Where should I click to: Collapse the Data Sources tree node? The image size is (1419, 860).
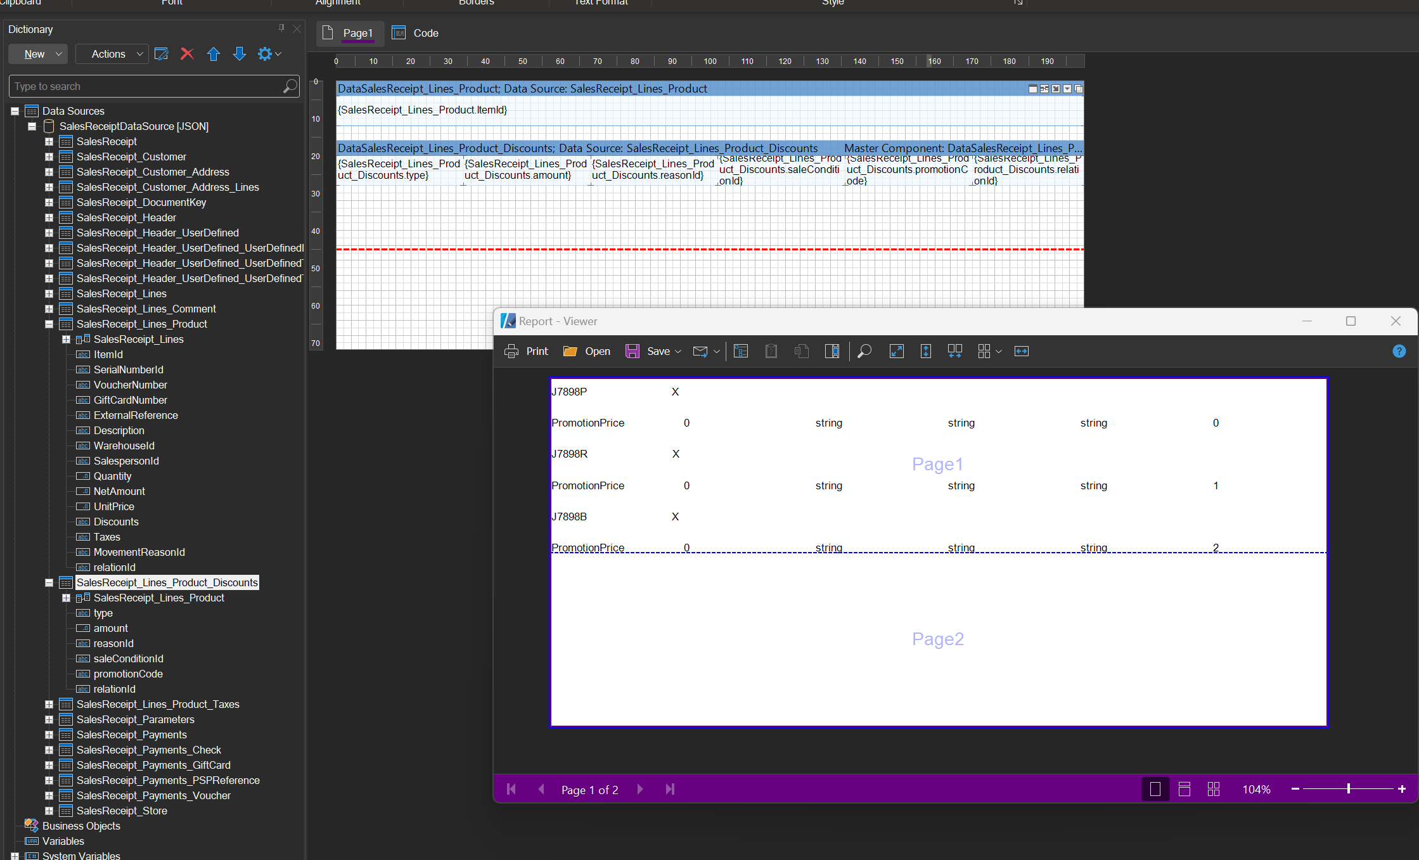coord(15,111)
